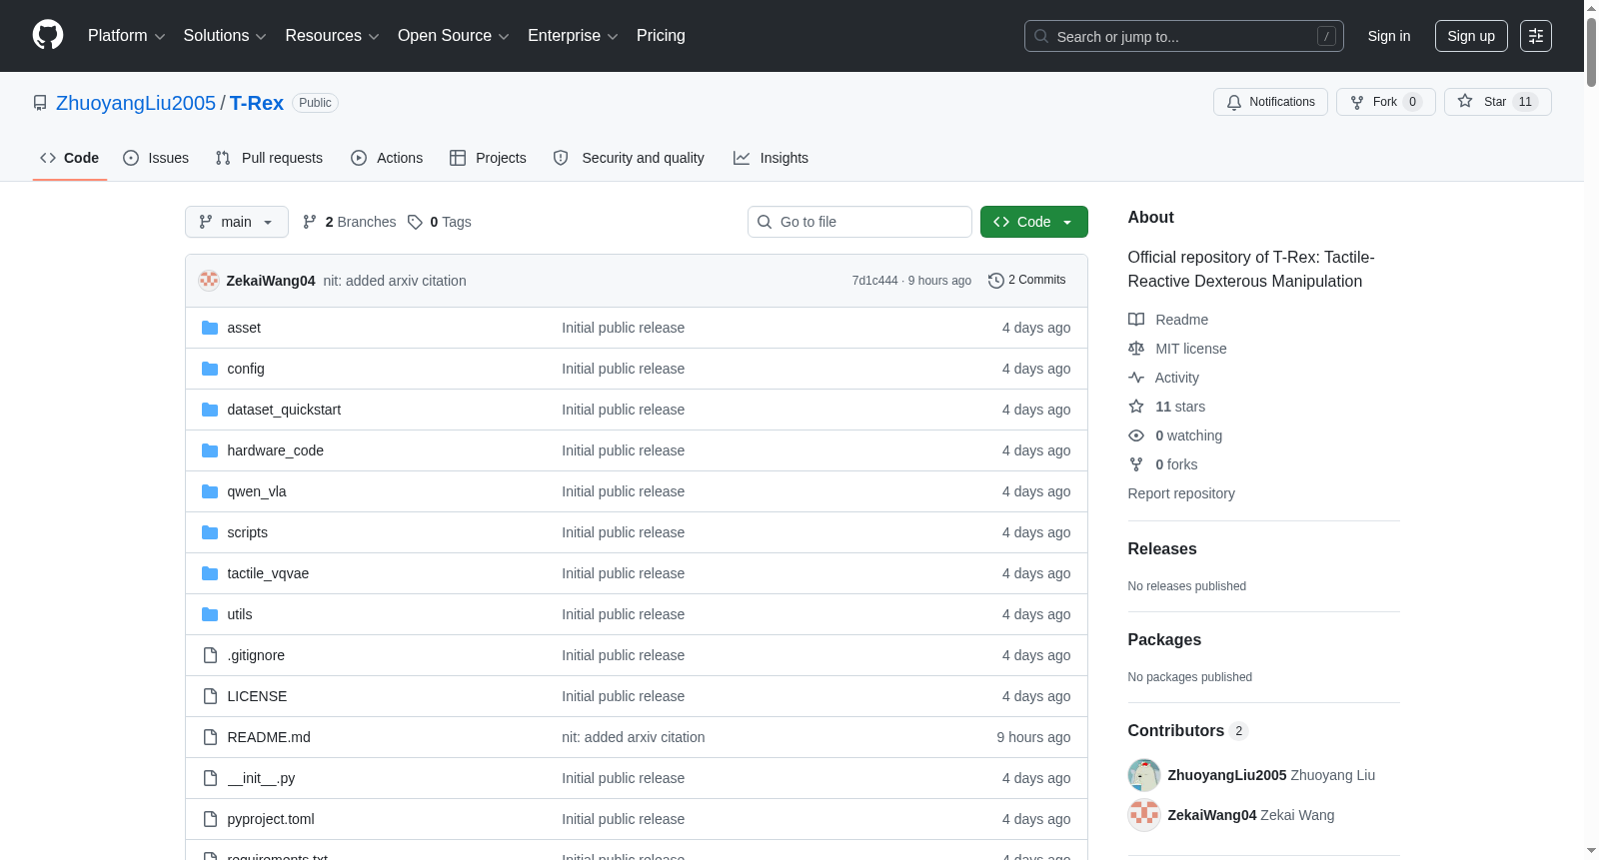This screenshot has width=1599, height=860.
Task: Click the GitHub logo icon
Action: (48, 35)
